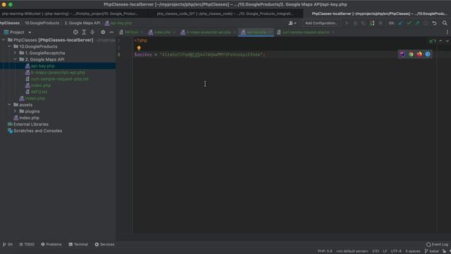Go to previous highlighted problem arrow
The image size is (451, 254).
[x=440, y=41]
